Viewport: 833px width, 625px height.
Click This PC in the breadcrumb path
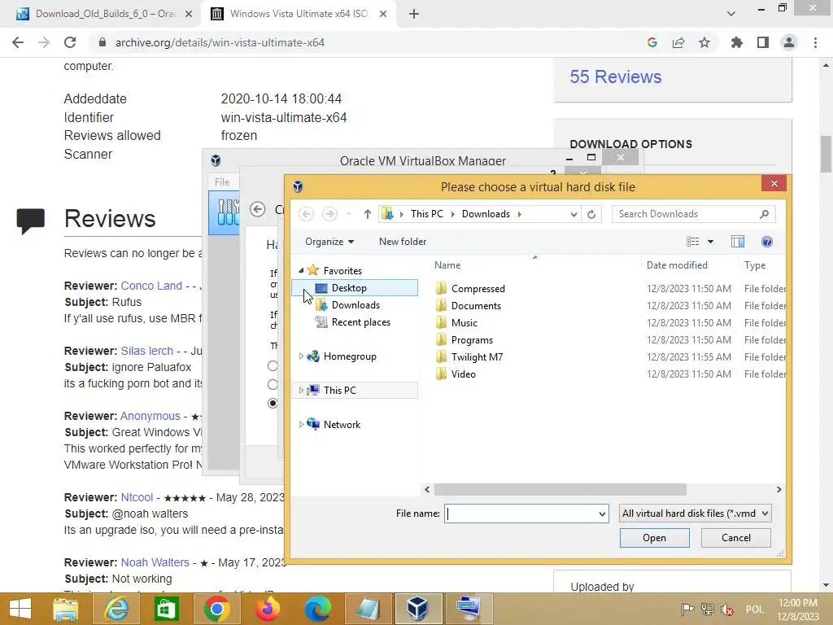(426, 214)
